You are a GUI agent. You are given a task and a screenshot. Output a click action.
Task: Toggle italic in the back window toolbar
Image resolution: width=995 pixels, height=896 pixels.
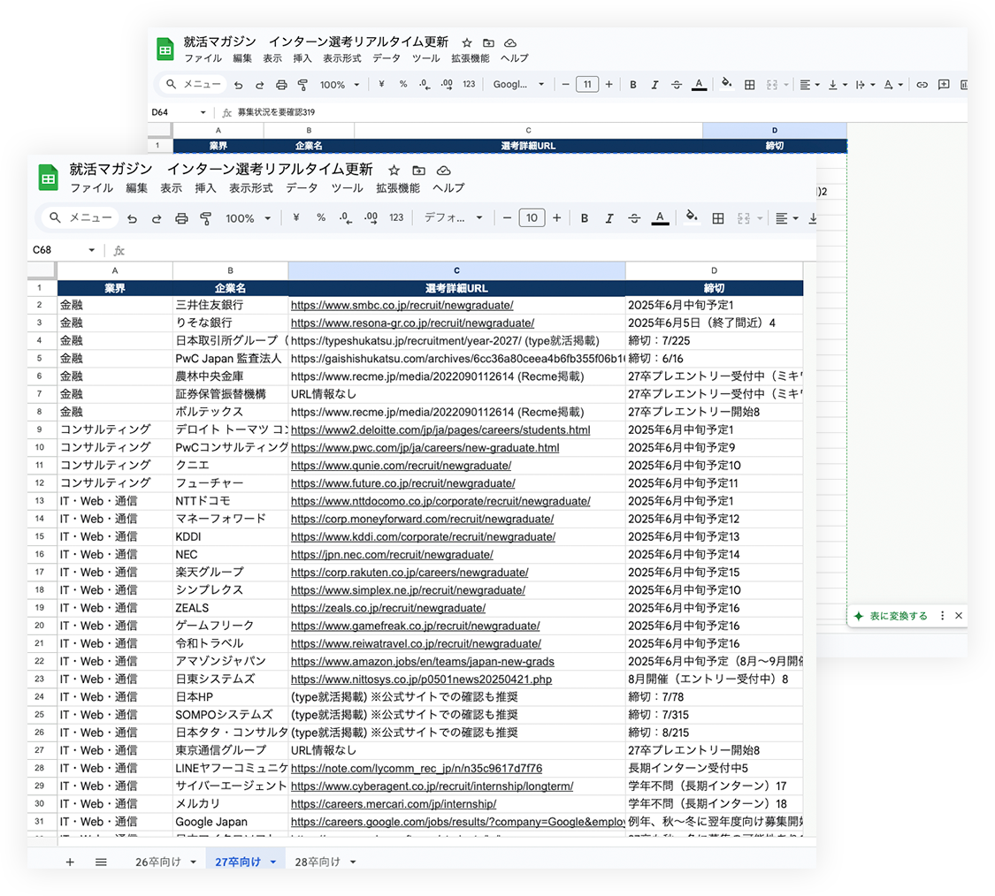(x=654, y=84)
